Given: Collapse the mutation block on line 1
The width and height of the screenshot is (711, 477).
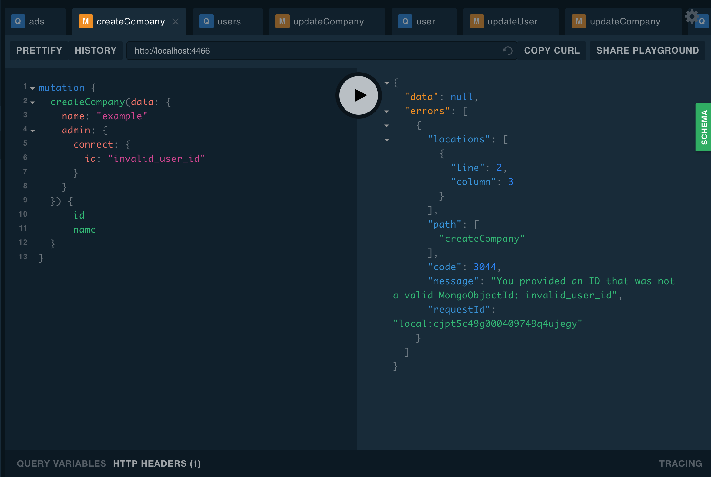Looking at the screenshot, I should pyautogui.click(x=33, y=88).
